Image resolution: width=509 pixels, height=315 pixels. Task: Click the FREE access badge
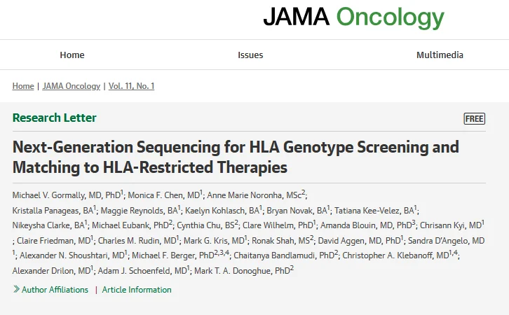click(474, 118)
